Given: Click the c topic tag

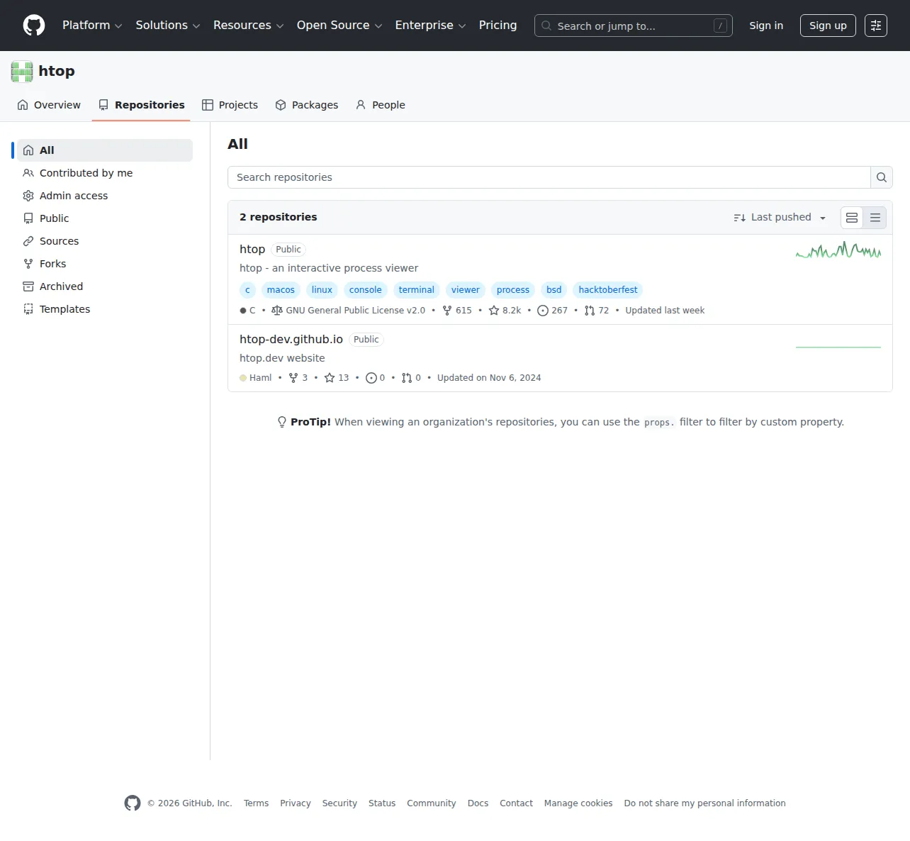Looking at the screenshot, I should (247, 290).
